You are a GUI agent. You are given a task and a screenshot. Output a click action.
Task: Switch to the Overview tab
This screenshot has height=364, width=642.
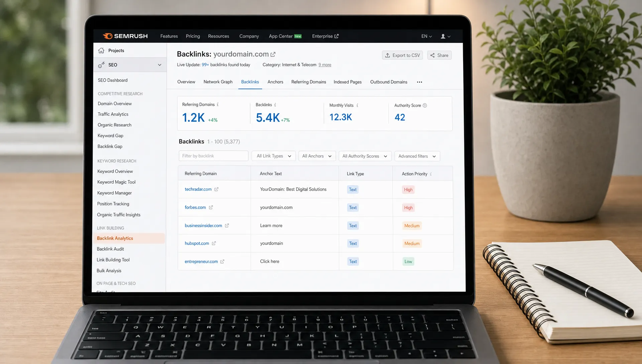(x=186, y=82)
